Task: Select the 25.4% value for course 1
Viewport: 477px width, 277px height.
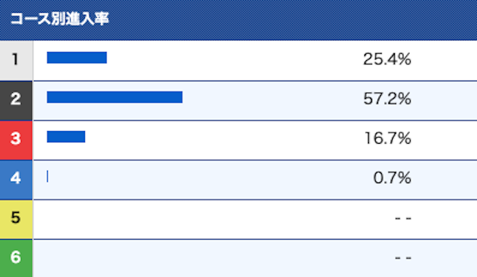Action: tap(387, 59)
